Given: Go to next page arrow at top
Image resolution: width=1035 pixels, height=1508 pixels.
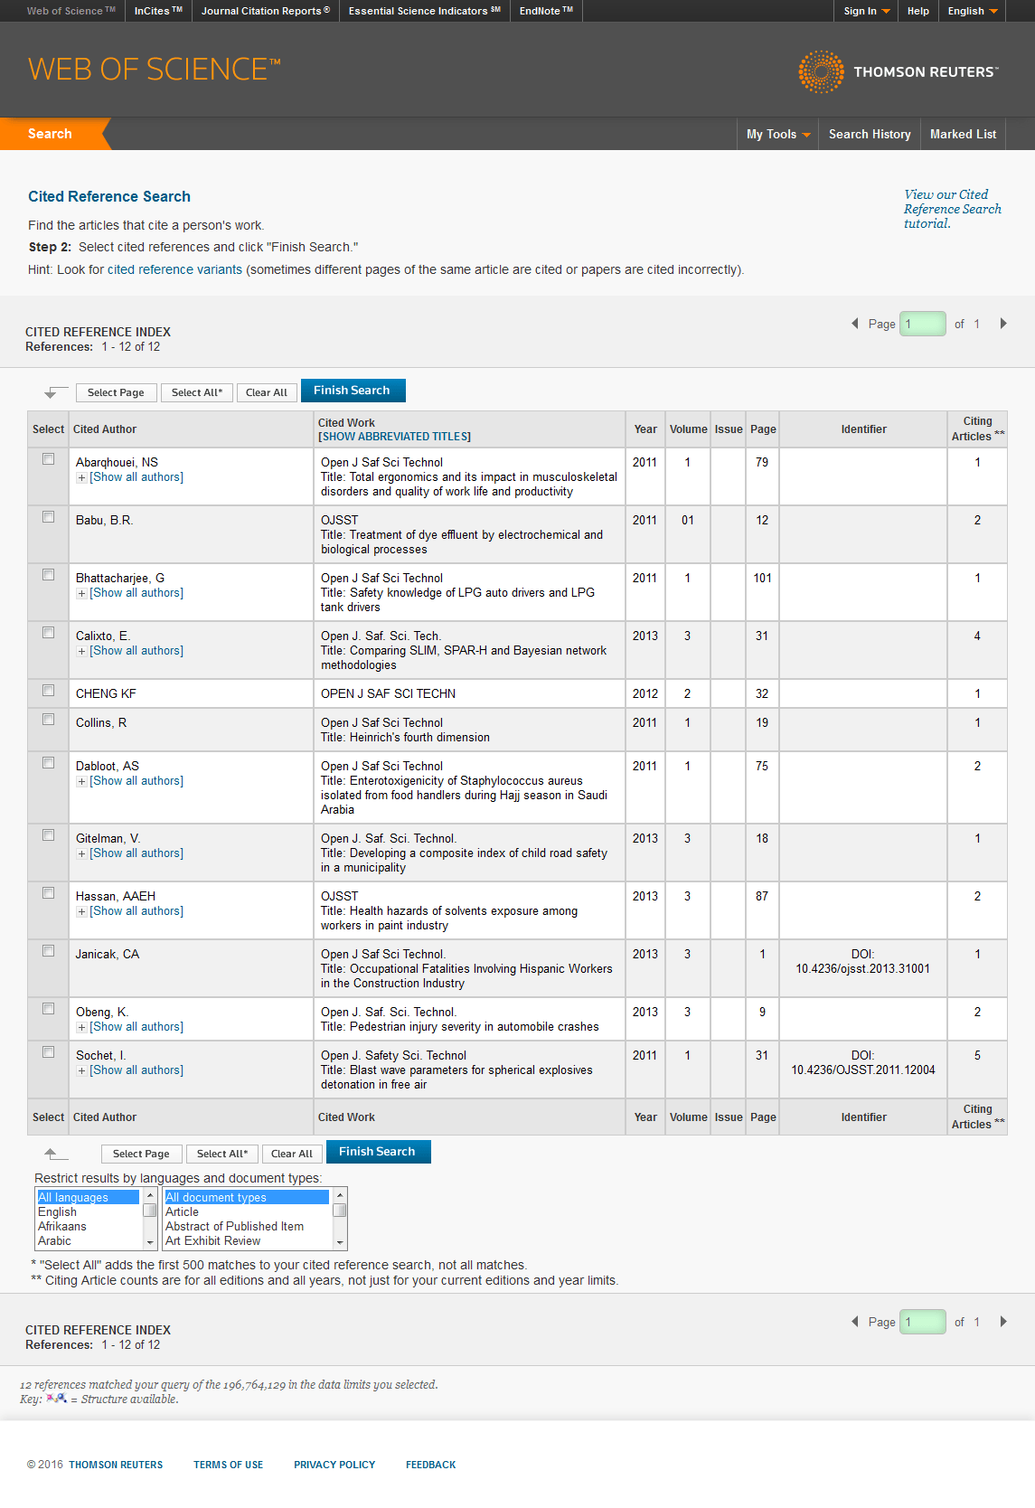Looking at the screenshot, I should (1003, 324).
